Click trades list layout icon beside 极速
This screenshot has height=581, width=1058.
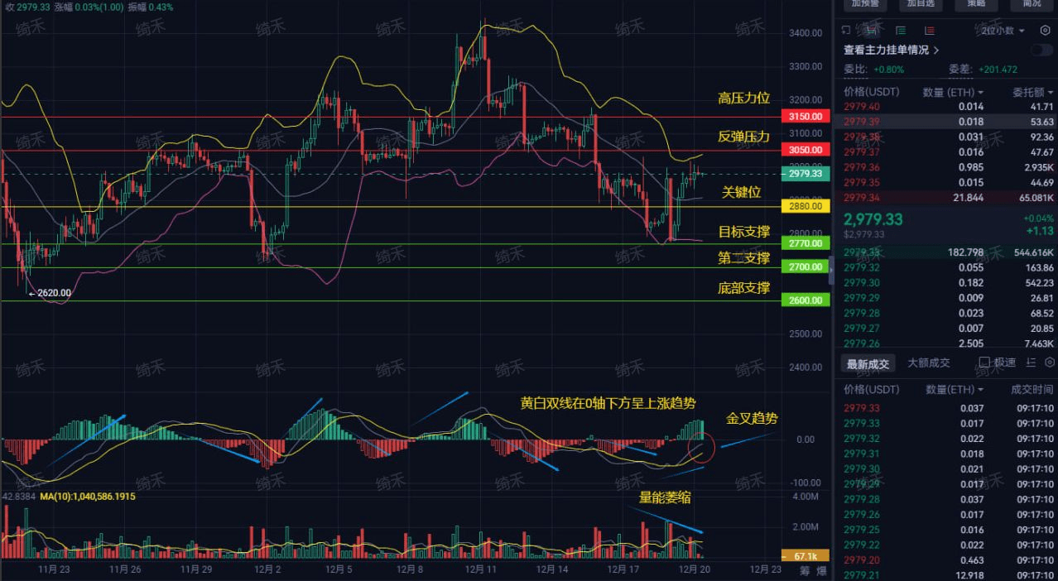click(1031, 363)
